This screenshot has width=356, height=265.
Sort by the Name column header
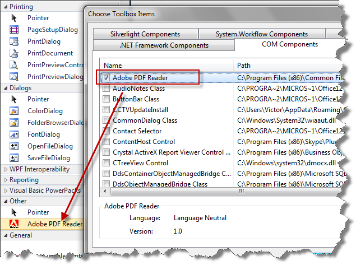coord(167,66)
